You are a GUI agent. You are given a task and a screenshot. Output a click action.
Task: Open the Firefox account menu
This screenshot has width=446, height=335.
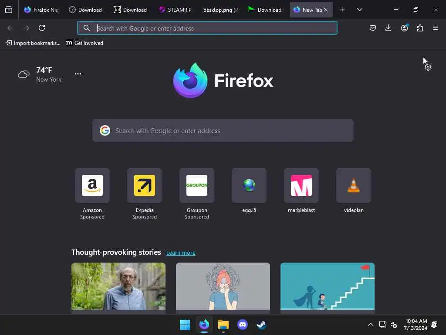pyautogui.click(x=404, y=28)
